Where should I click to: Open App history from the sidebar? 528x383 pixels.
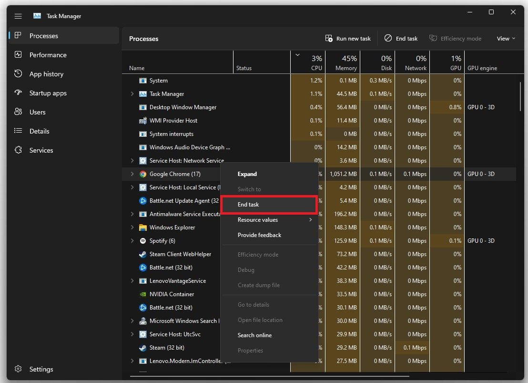pyautogui.click(x=46, y=74)
